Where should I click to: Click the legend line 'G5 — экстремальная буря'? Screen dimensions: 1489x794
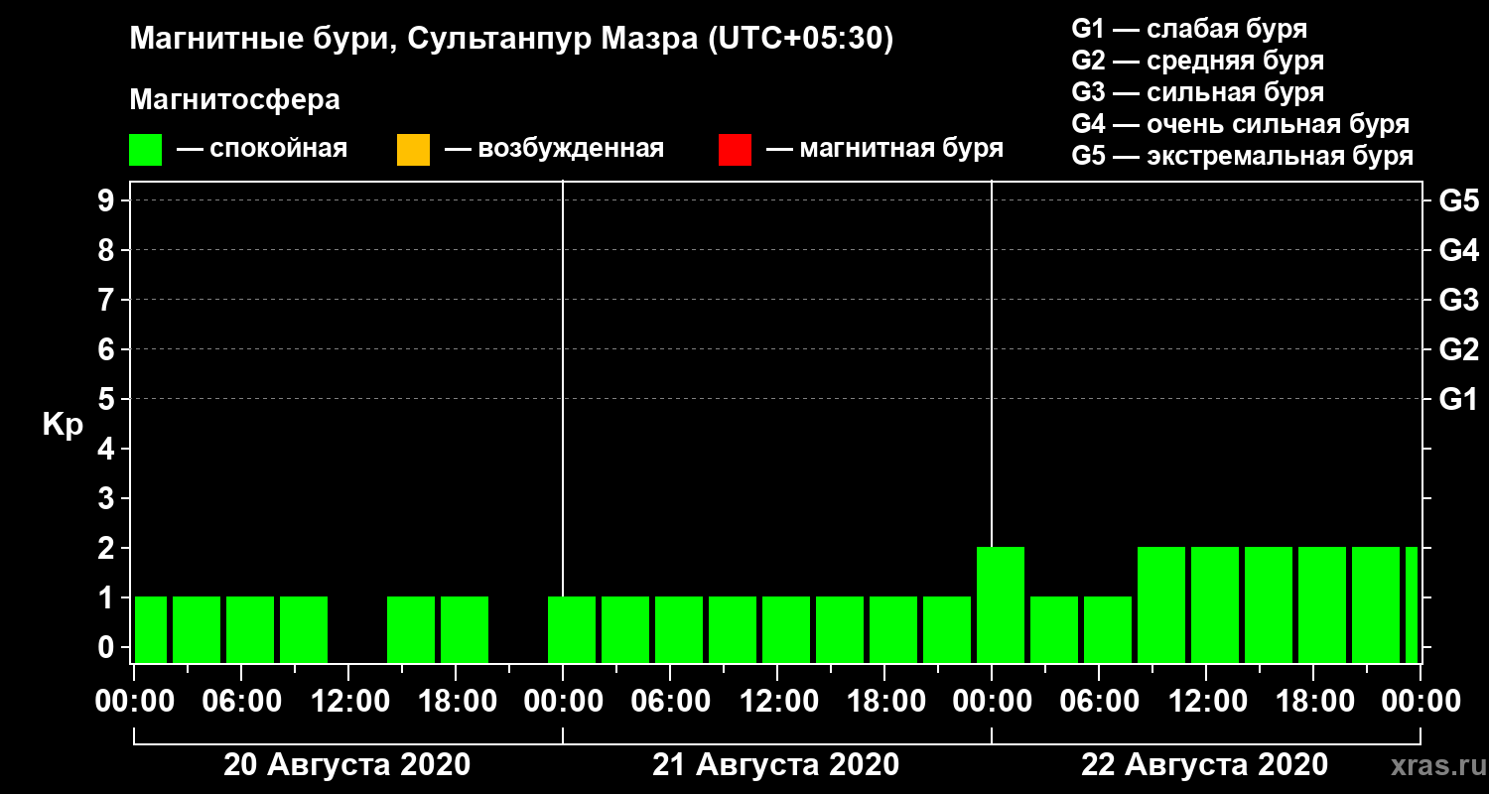click(x=1243, y=156)
